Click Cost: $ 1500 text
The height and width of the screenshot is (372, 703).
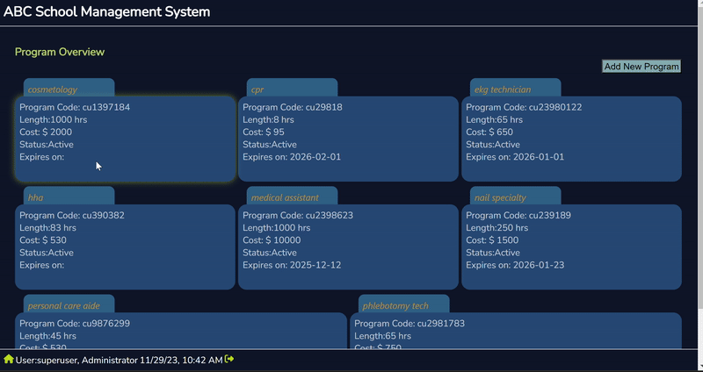tap(492, 240)
